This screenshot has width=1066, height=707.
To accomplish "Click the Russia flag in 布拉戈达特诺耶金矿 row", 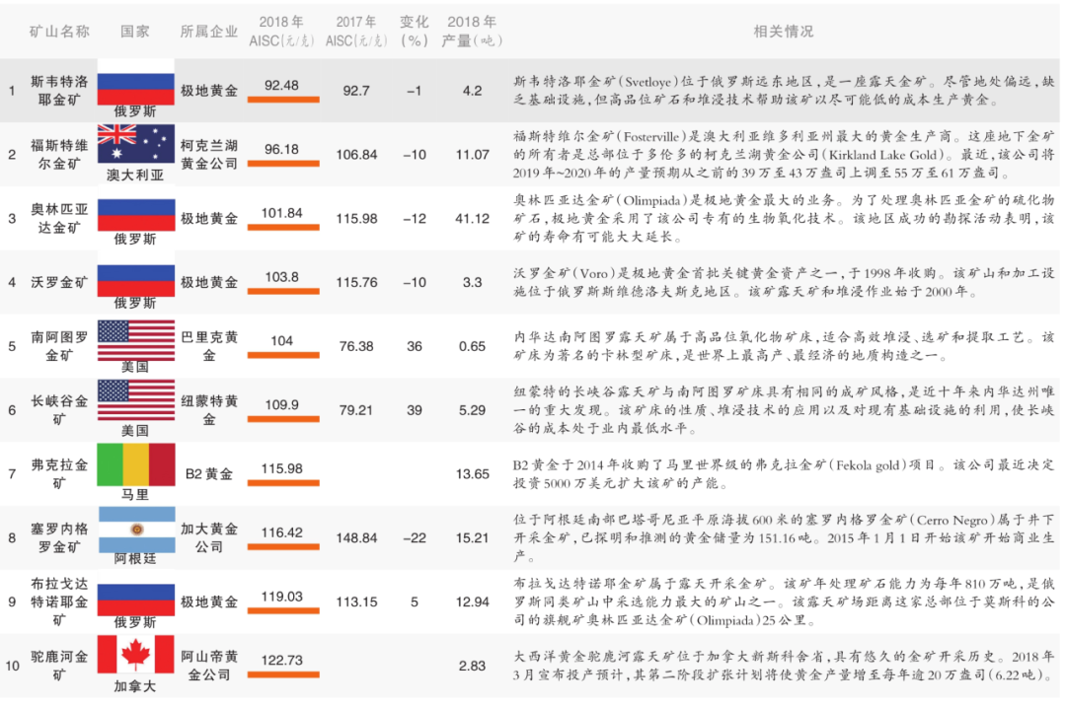I will pos(136,600).
